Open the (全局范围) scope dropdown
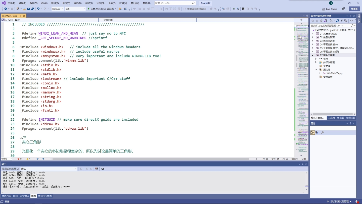Screen dimensions: 362x204 148,20
